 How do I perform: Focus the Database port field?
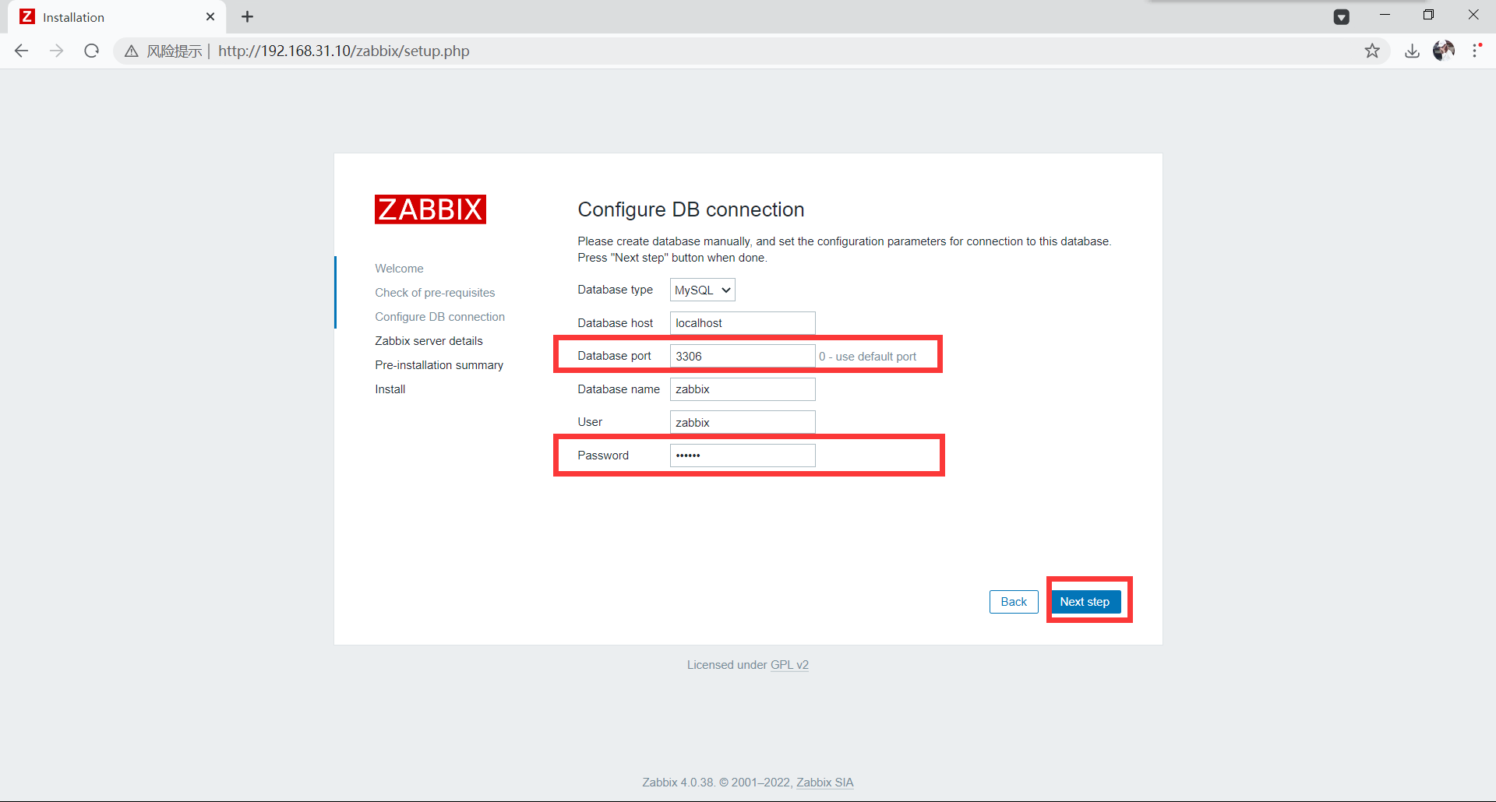click(743, 356)
